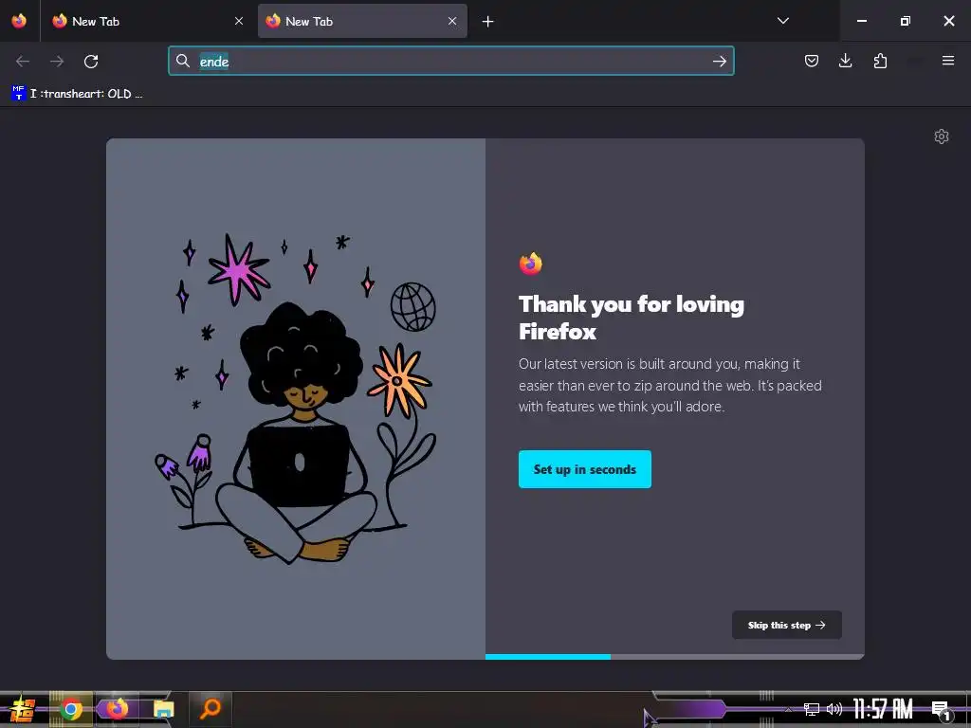Go back one page
Screen dimensions: 971x728
coord(23,62)
